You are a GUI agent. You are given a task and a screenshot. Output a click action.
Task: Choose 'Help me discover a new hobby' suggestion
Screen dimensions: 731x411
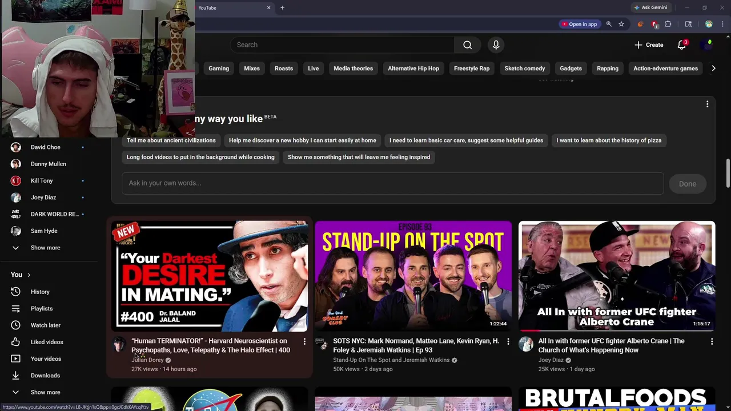303,140
